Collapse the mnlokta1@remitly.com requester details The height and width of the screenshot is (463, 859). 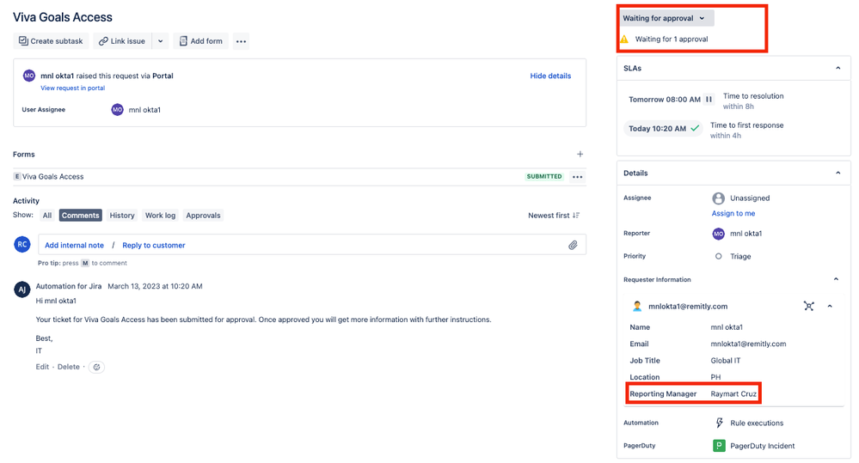830,307
